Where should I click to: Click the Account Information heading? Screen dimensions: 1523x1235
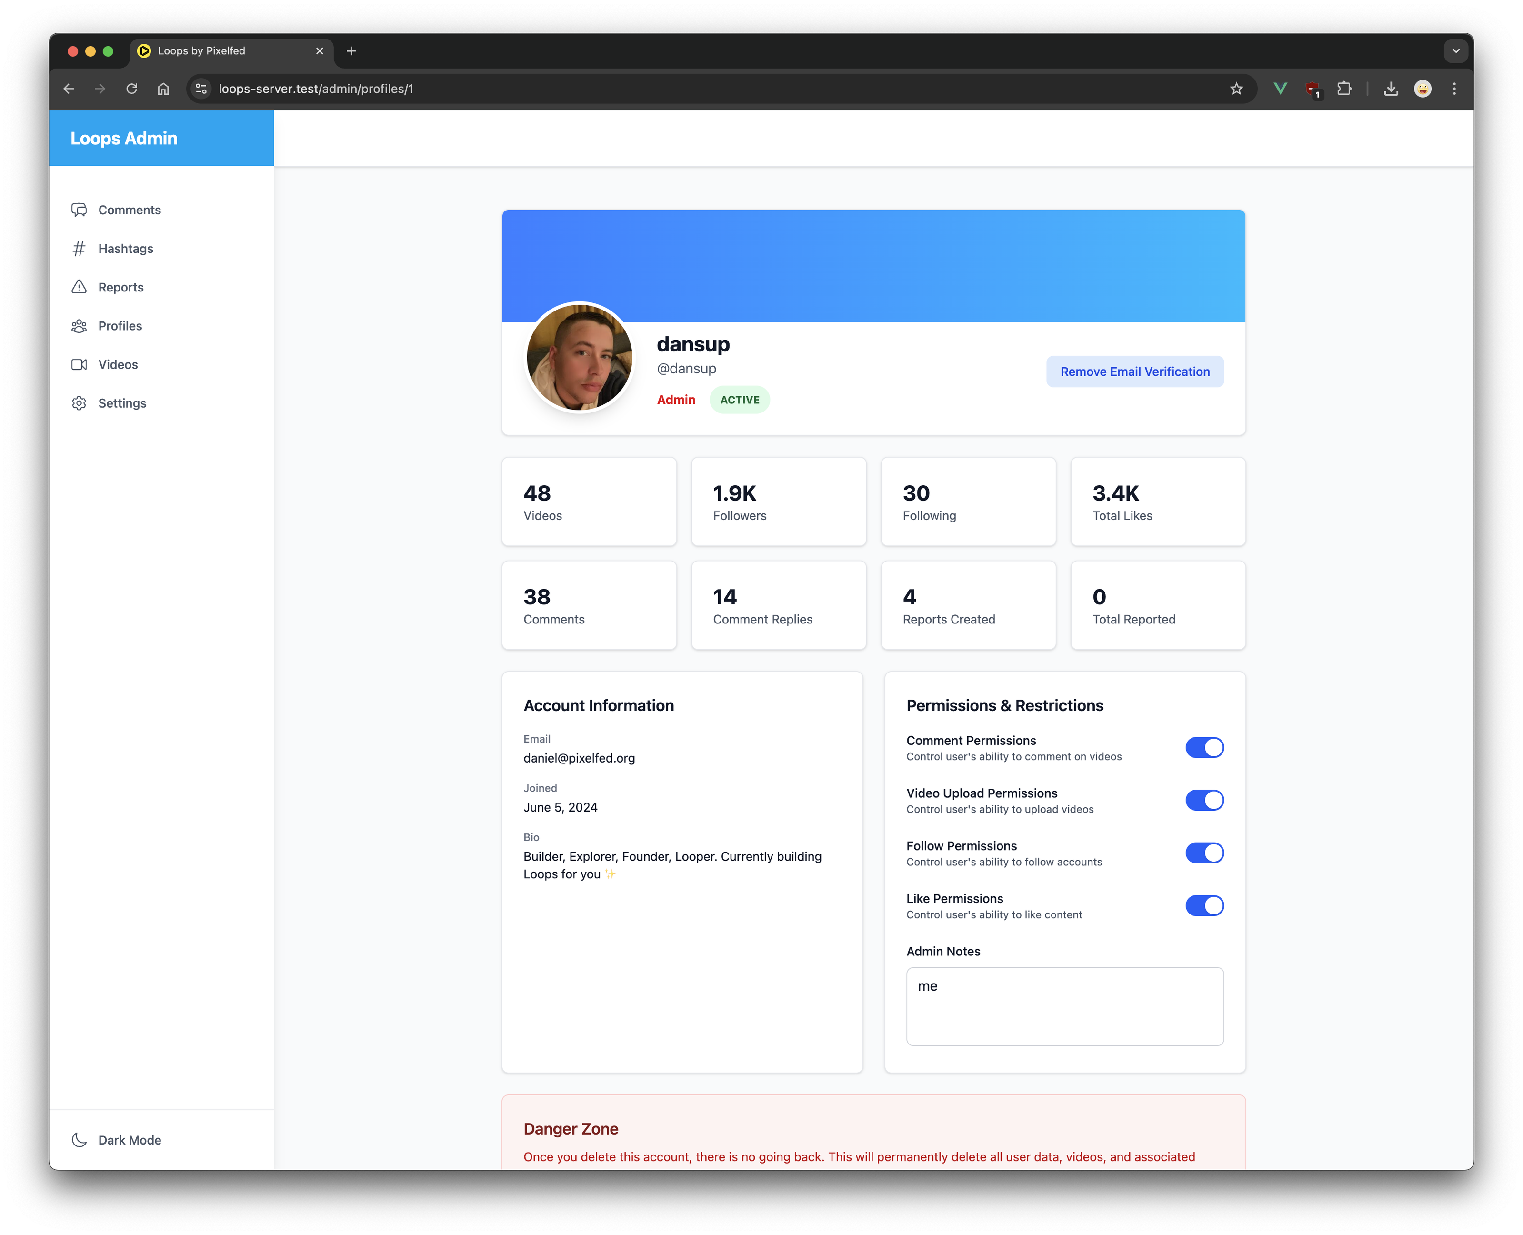coord(598,706)
